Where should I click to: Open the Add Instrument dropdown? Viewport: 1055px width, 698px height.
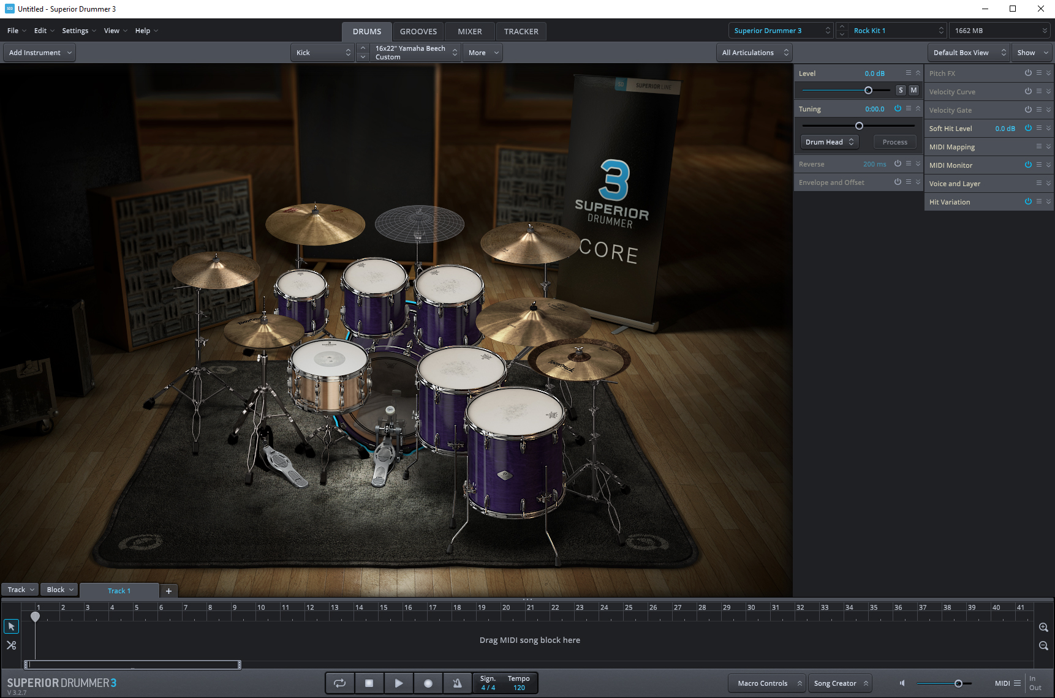tap(40, 53)
